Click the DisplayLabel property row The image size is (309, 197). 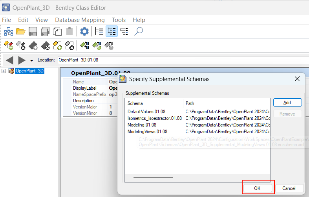pos(90,88)
